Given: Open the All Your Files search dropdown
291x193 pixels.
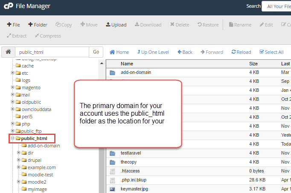Looking at the screenshot, I should click(x=276, y=6).
